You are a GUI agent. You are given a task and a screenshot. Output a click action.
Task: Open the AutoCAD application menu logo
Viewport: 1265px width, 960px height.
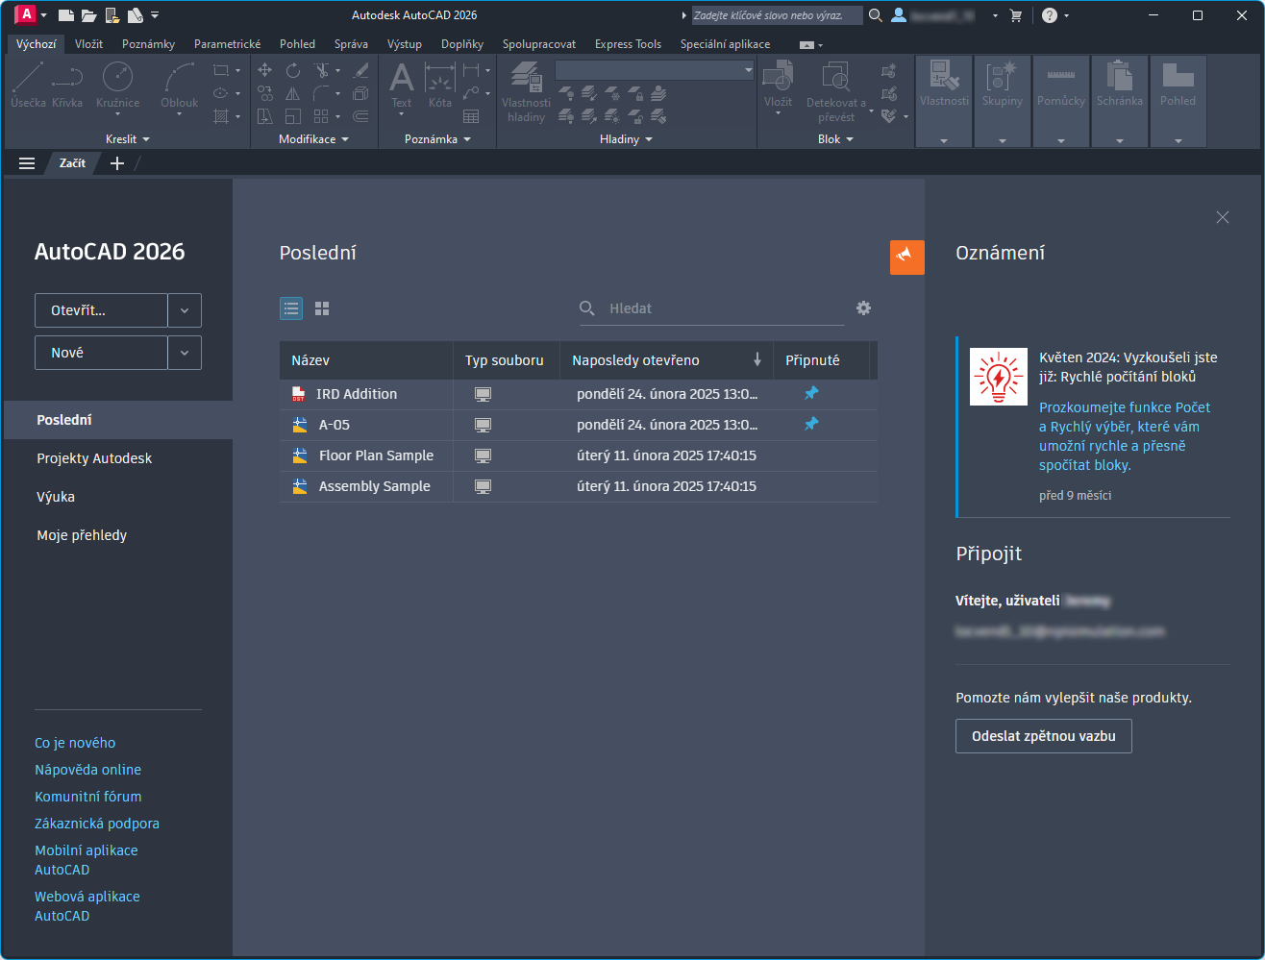pyautogui.click(x=27, y=14)
